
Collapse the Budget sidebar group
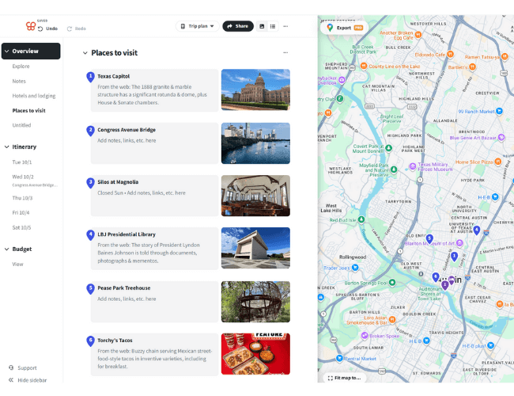point(6,249)
